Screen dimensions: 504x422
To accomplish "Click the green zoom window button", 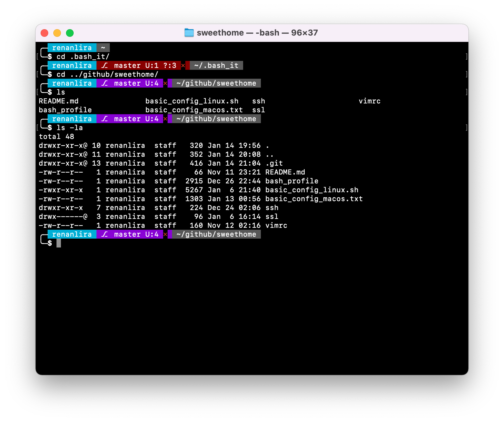I will point(70,33).
